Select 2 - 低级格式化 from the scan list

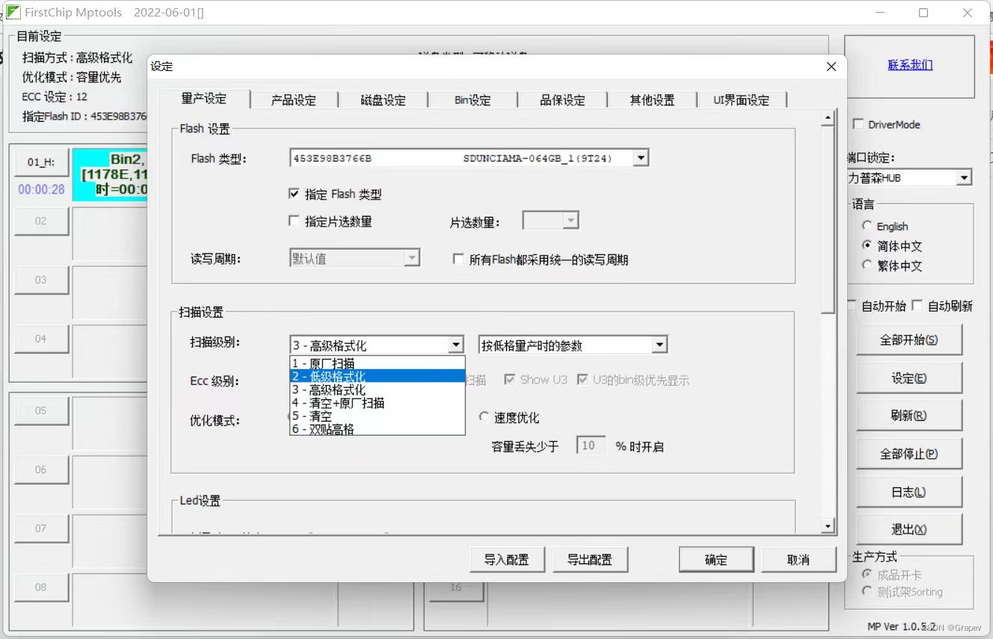[x=343, y=376]
